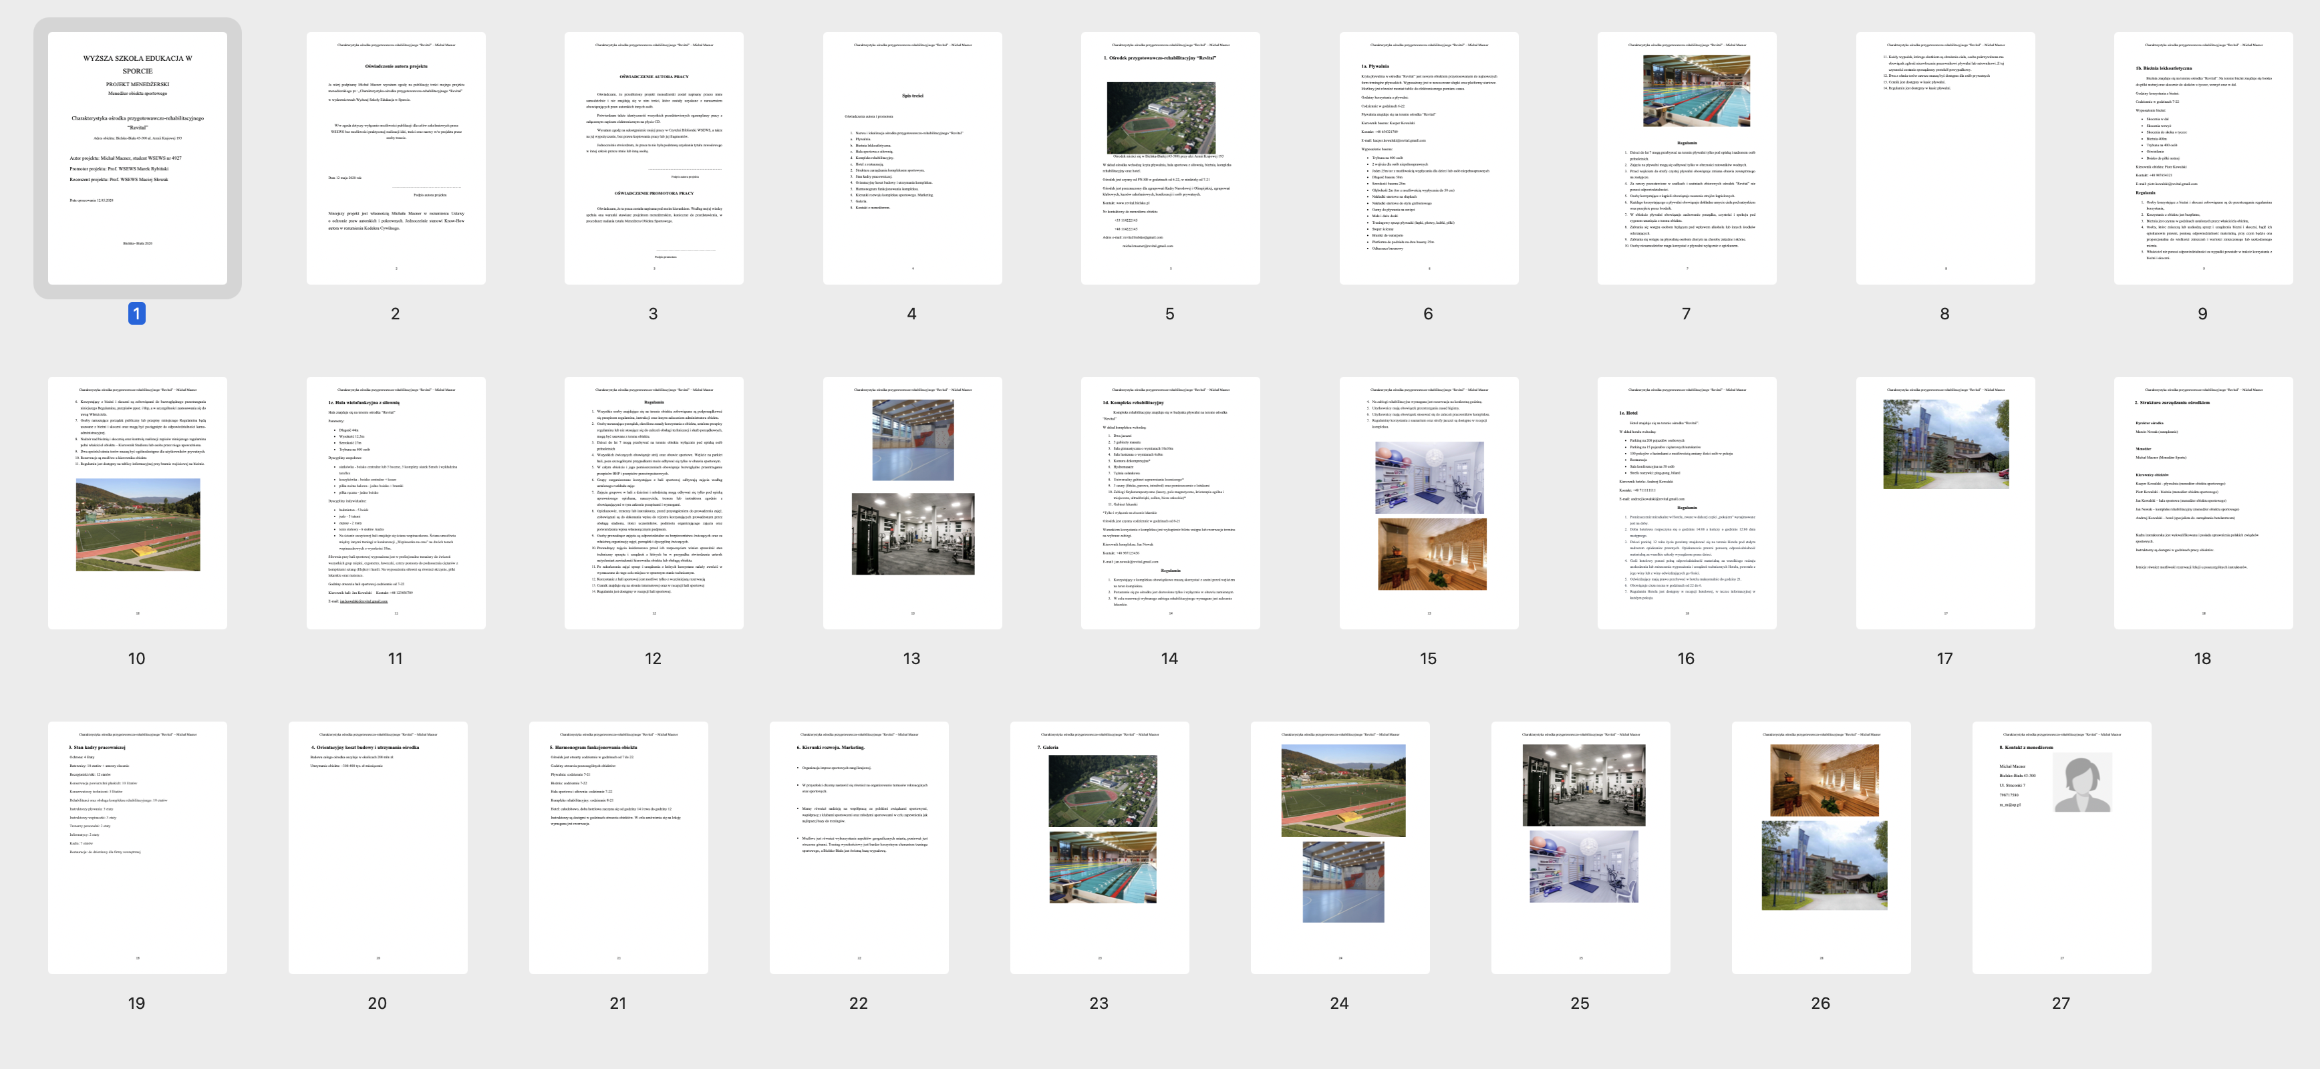Select page 10 with the sports field photo
This screenshot has height=1069, width=2320.
137,502
